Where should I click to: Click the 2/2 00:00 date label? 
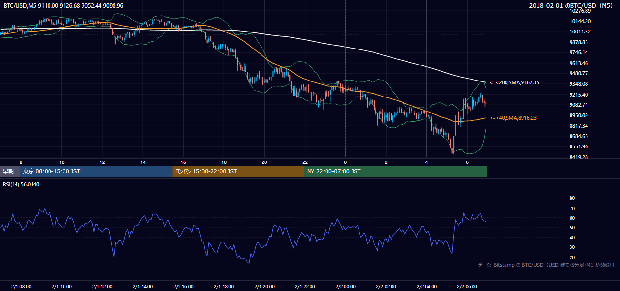345,286
